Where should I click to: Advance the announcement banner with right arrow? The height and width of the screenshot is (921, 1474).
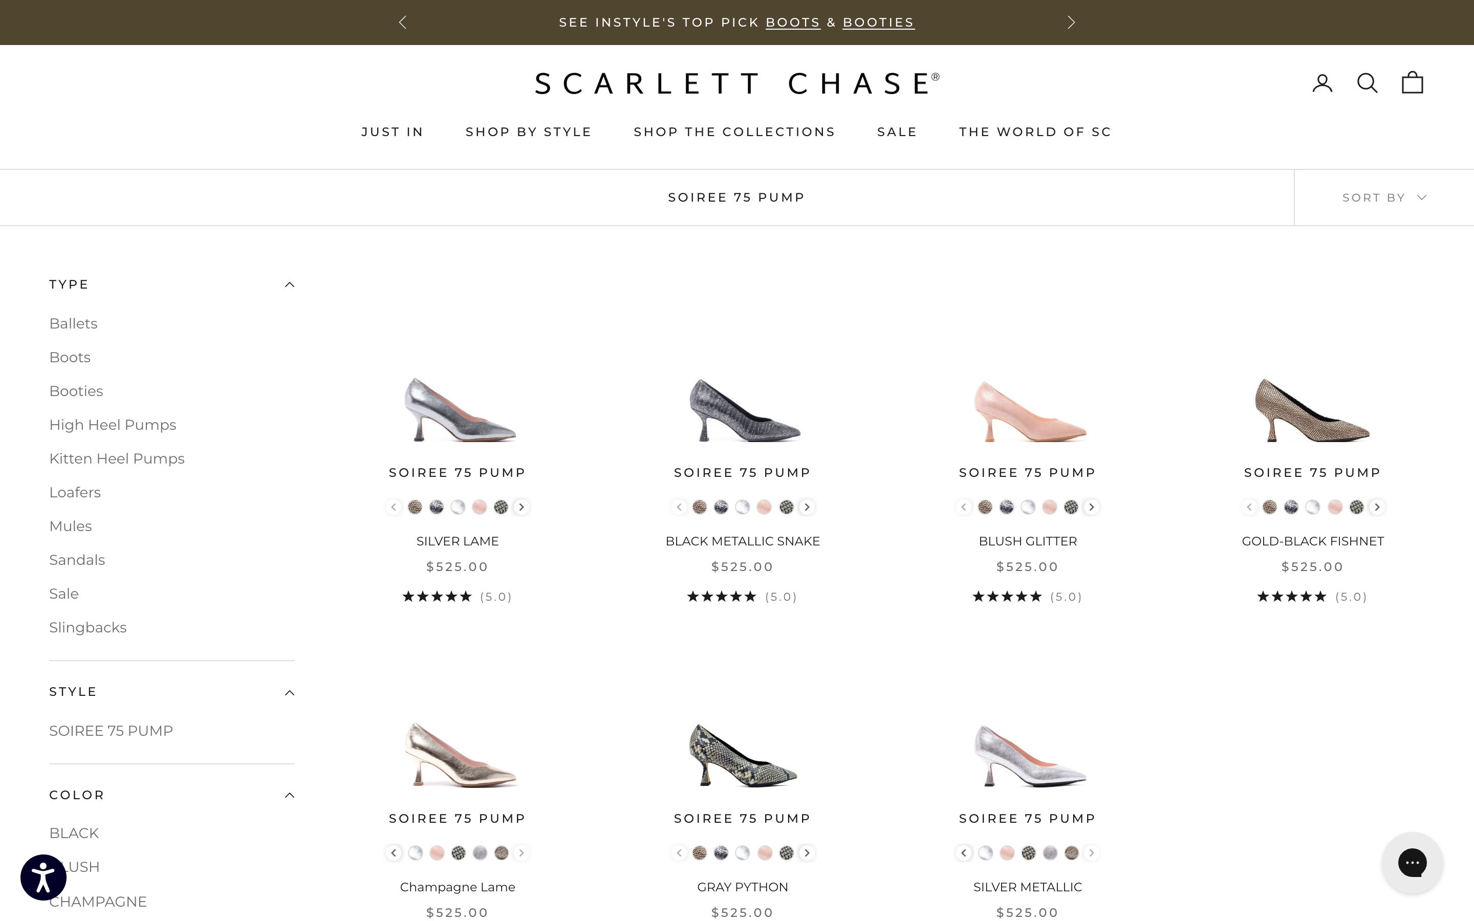click(x=1070, y=22)
